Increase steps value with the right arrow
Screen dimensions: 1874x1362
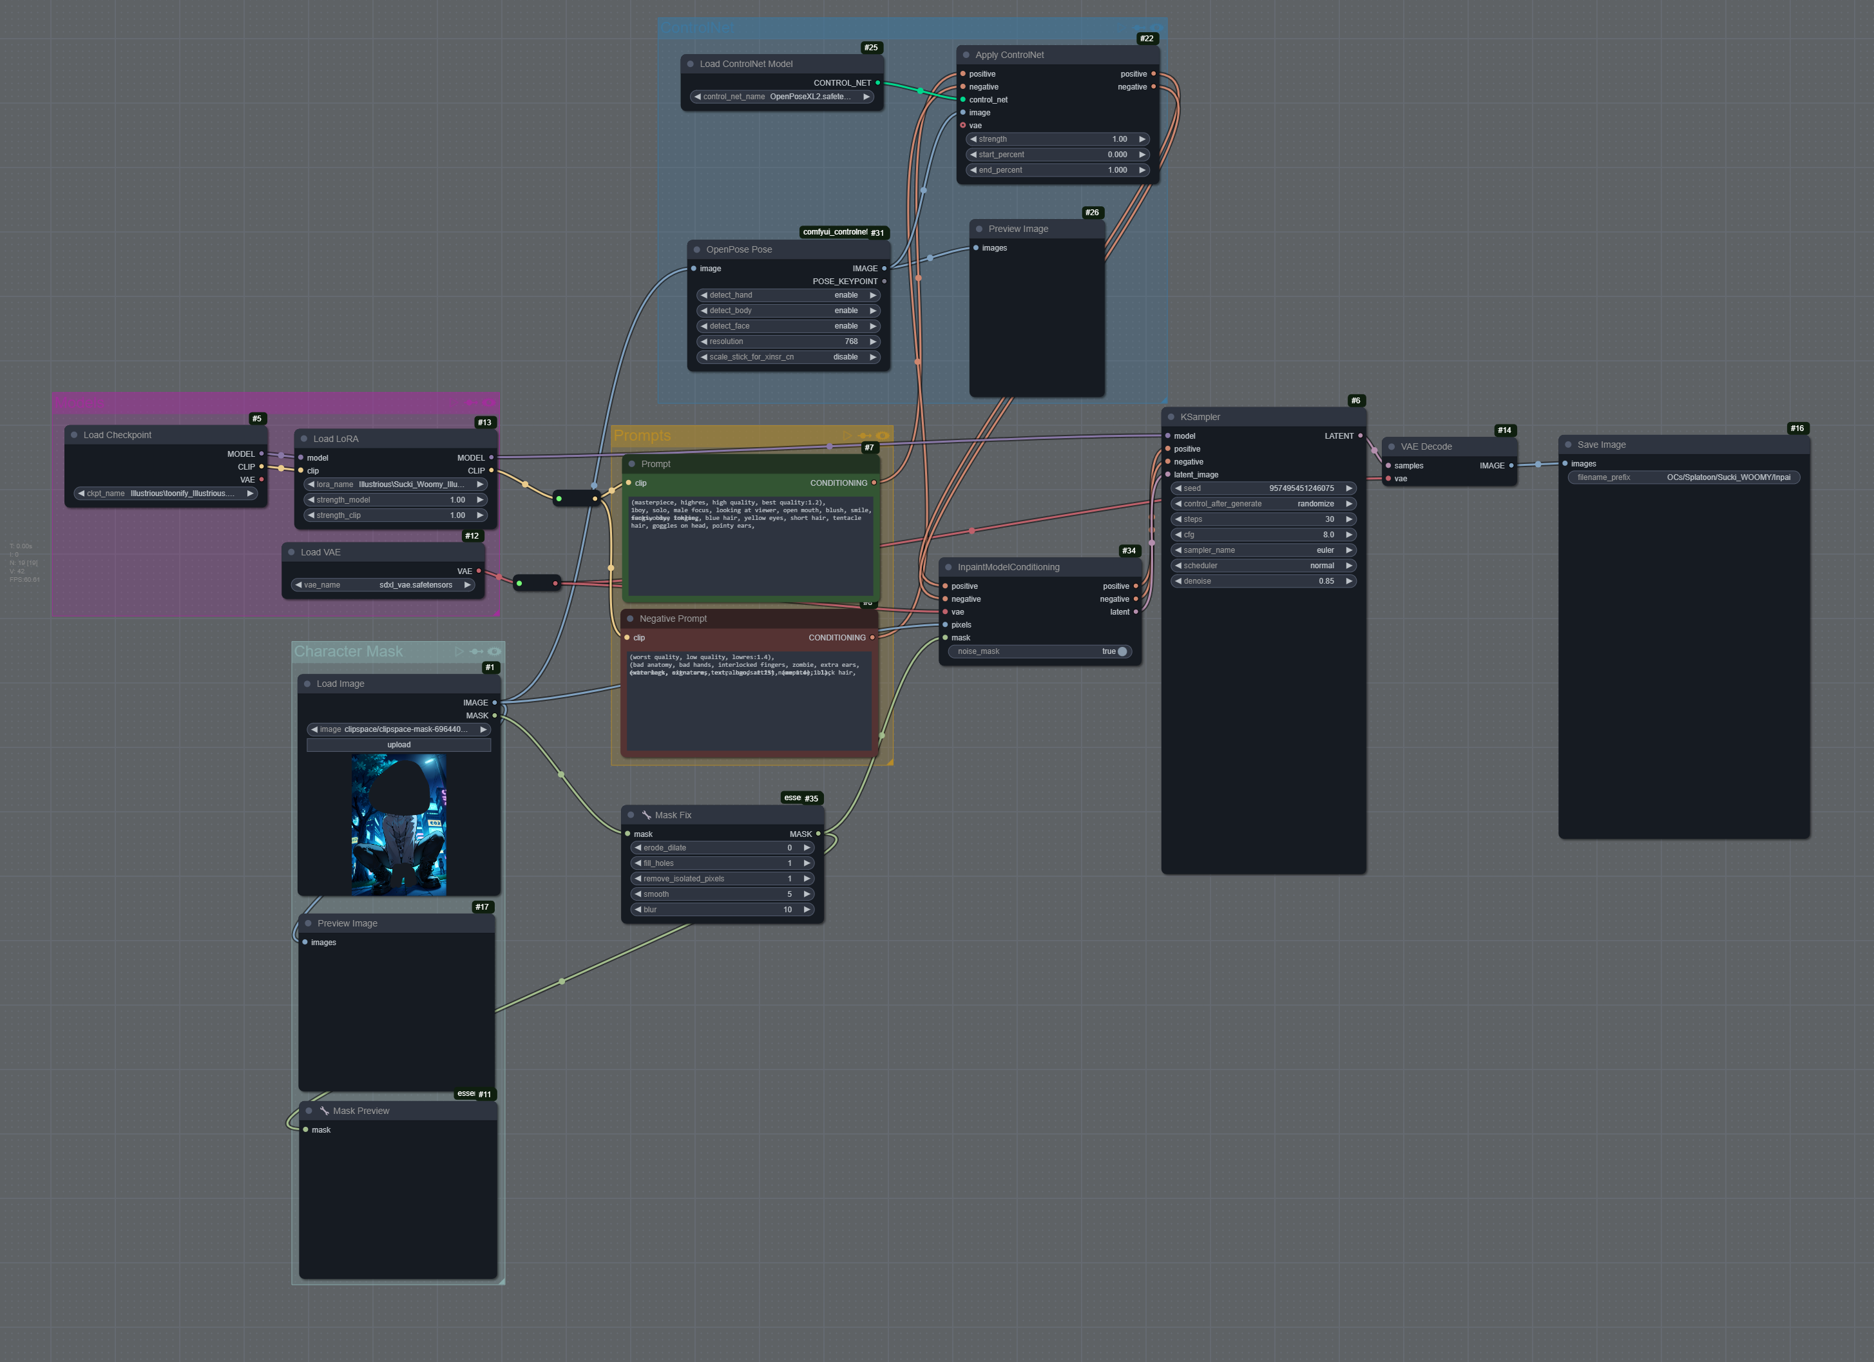[x=1348, y=519]
